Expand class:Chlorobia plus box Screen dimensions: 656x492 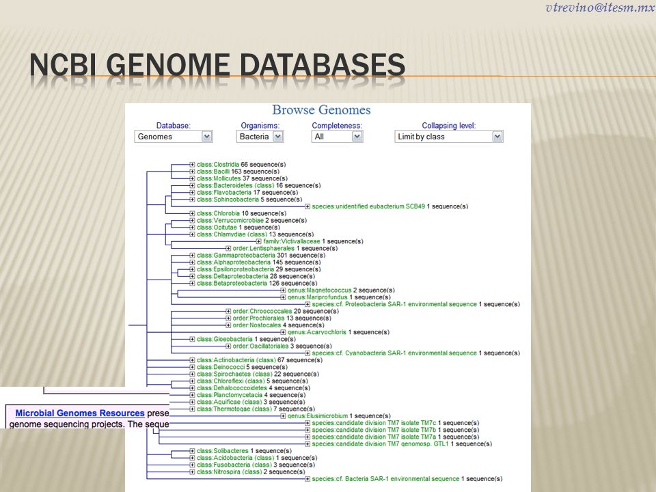pyautogui.click(x=192, y=213)
